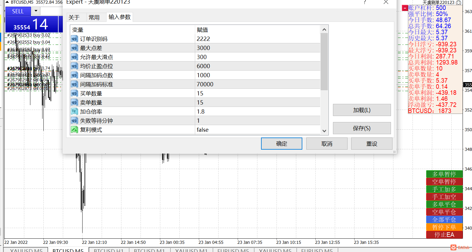
Task: Click the 手工加空 button
Action: click(x=444, y=197)
